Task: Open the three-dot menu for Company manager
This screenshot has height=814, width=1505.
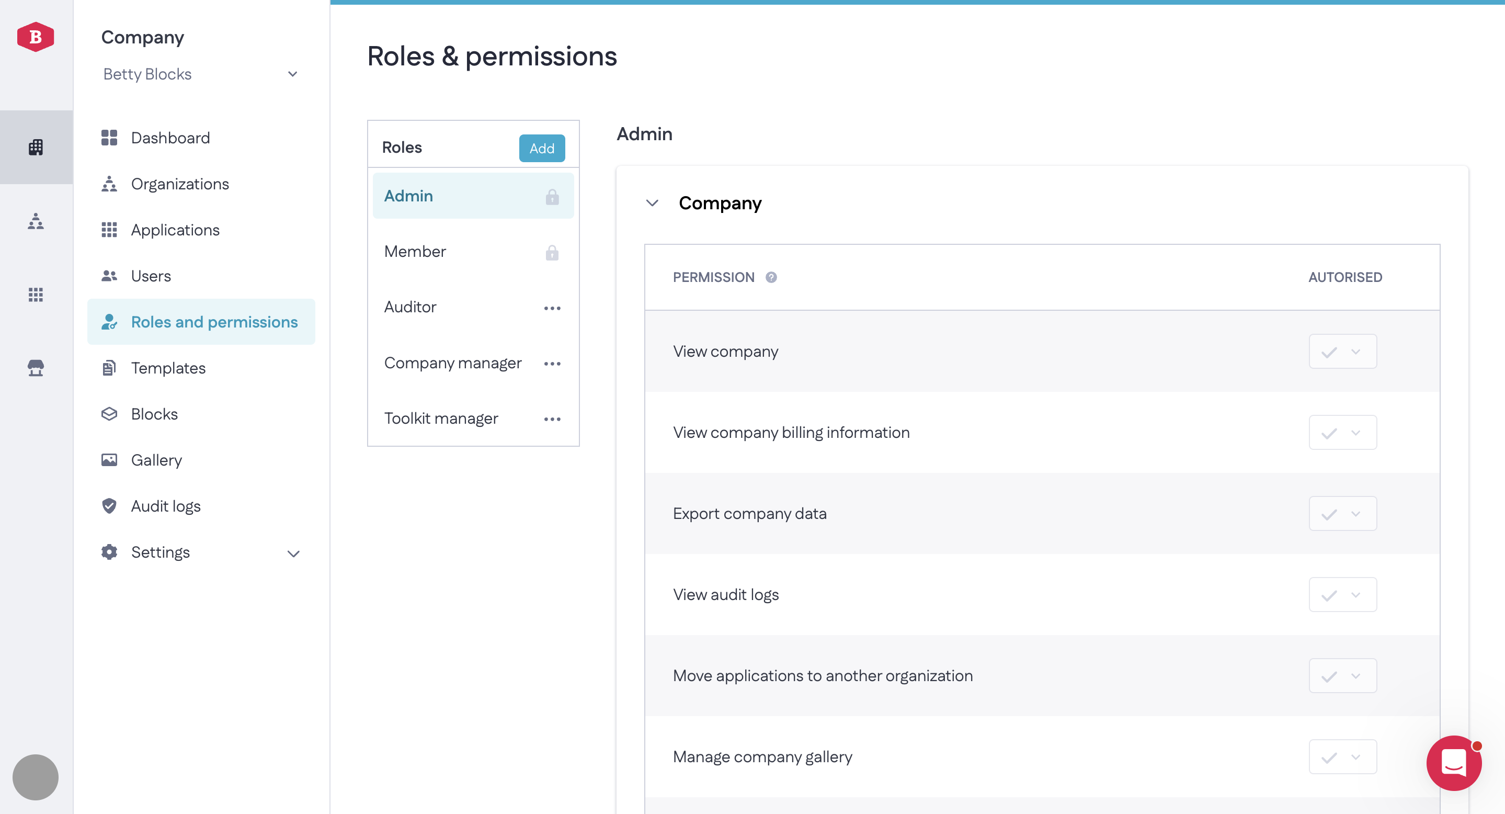Action: click(552, 364)
